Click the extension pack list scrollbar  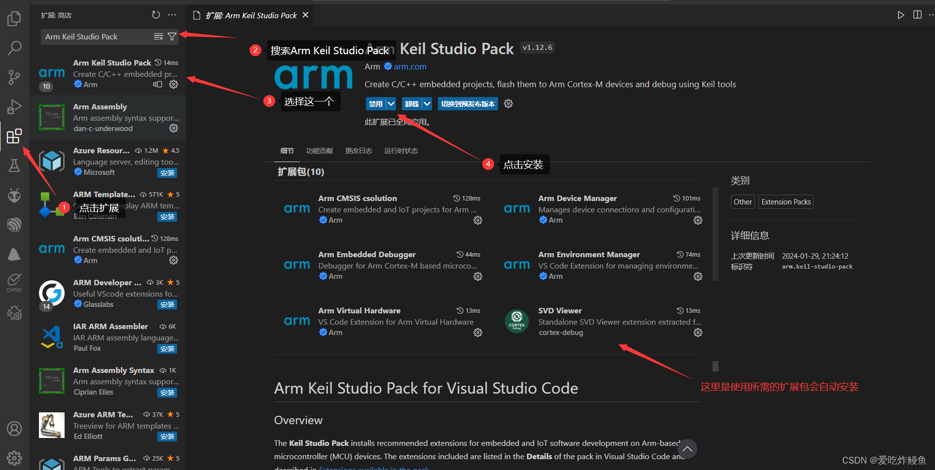pyautogui.click(x=716, y=234)
